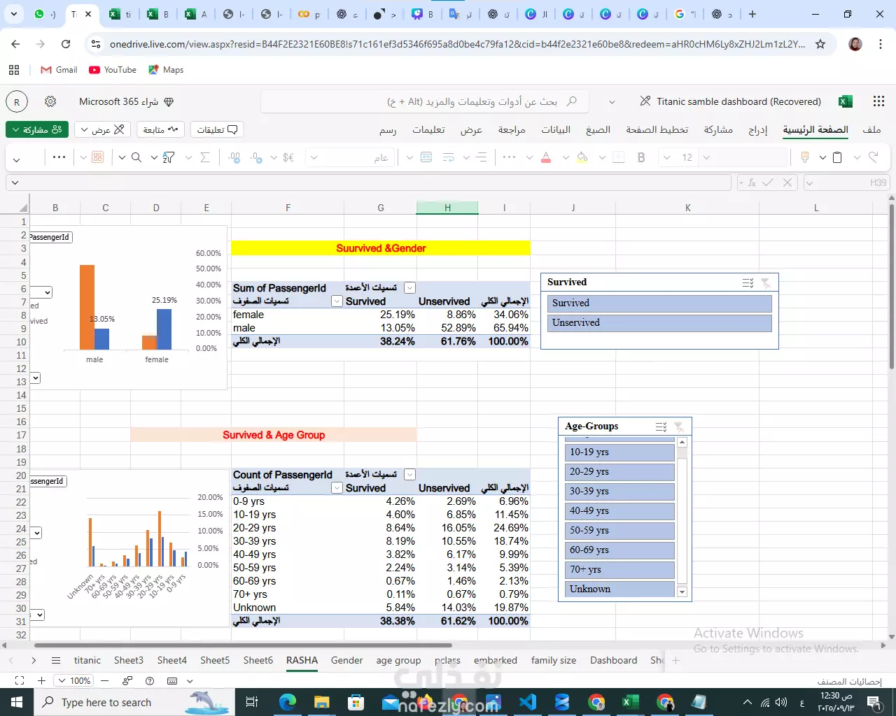Click the text alignment icon
Screen dimensions: 896x716
click(x=481, y=157)
